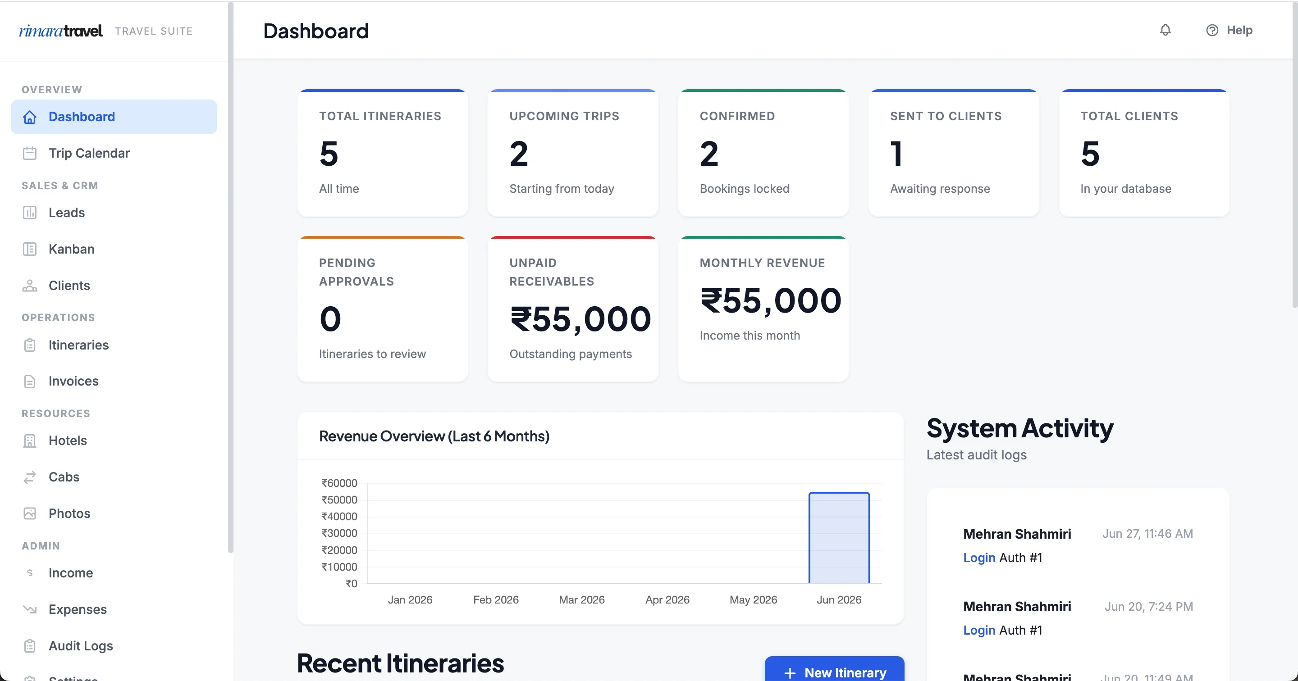The image size is (1298, 681).
Task: Open the Upcoming Trips card
Action: pyautogui.click(x=573, y=153)
